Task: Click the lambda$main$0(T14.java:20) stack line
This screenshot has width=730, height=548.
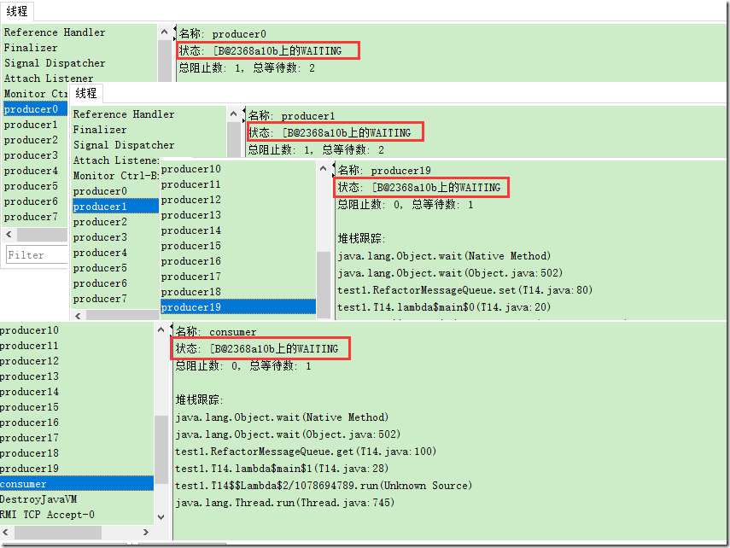Action: (444, 306)
